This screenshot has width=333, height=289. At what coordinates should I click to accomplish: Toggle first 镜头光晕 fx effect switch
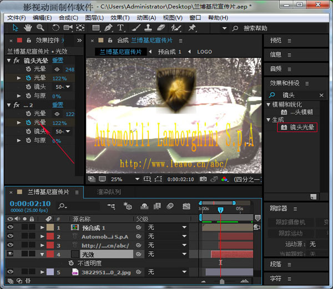click(x=17, y=61)
